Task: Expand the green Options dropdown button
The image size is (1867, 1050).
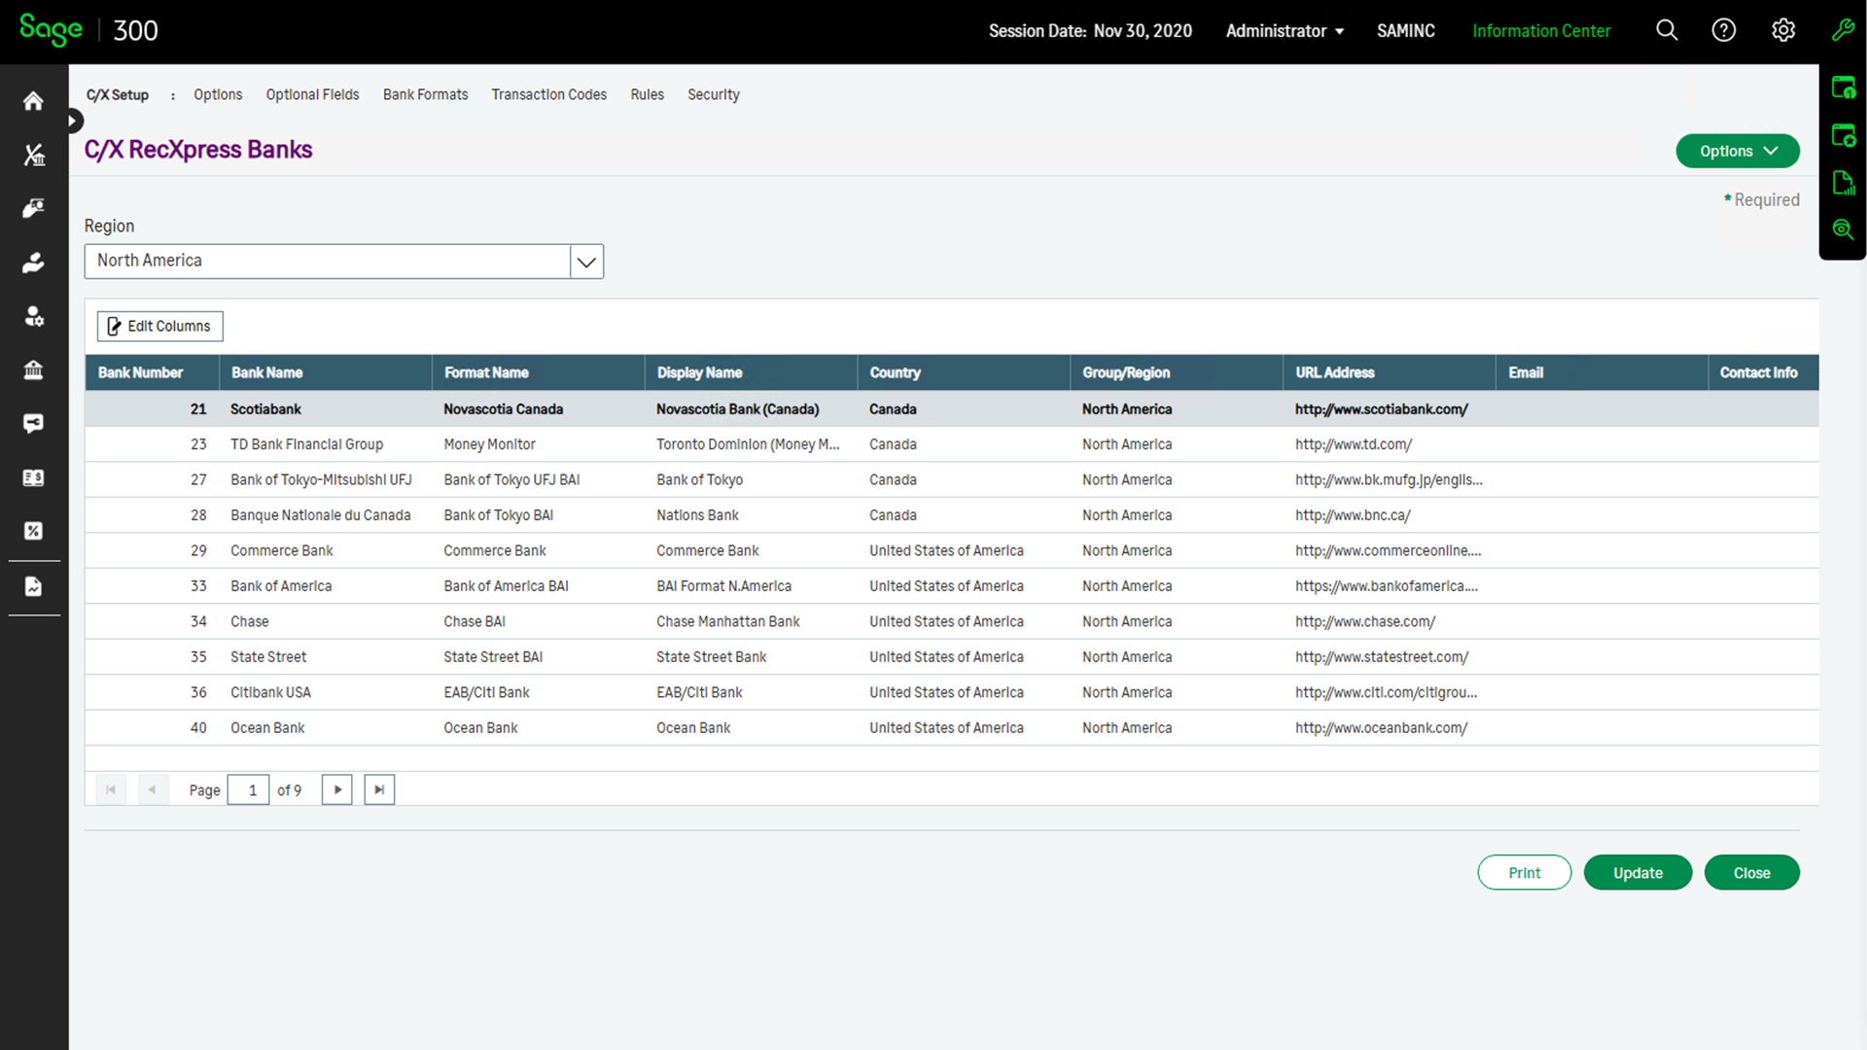Action: 1737,151
